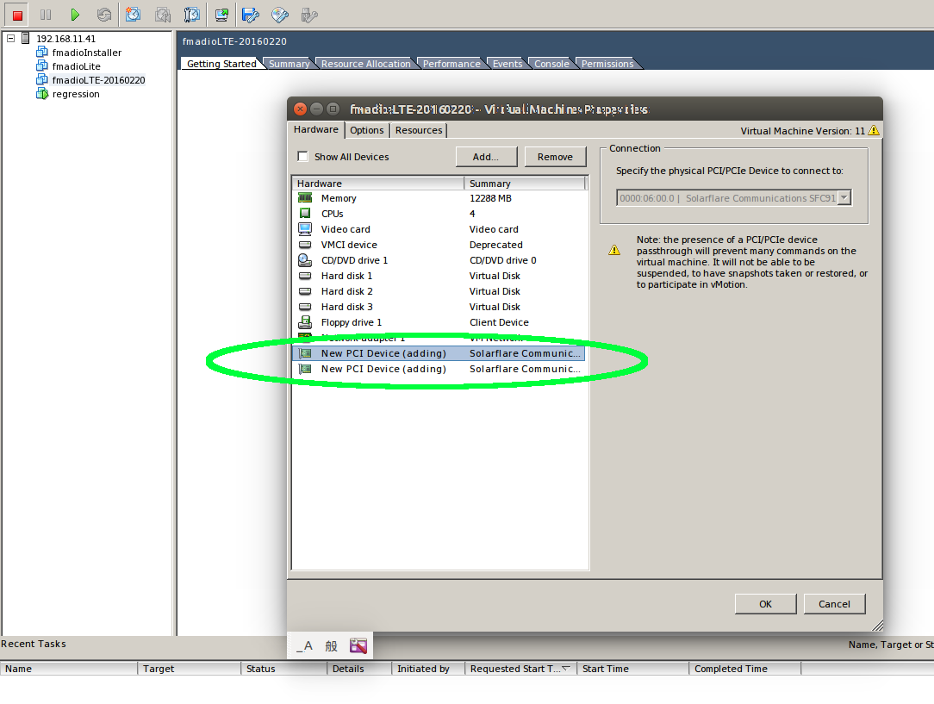Confirm changes with the OK button
934x704 pixels.
click(x=765, y=603)
